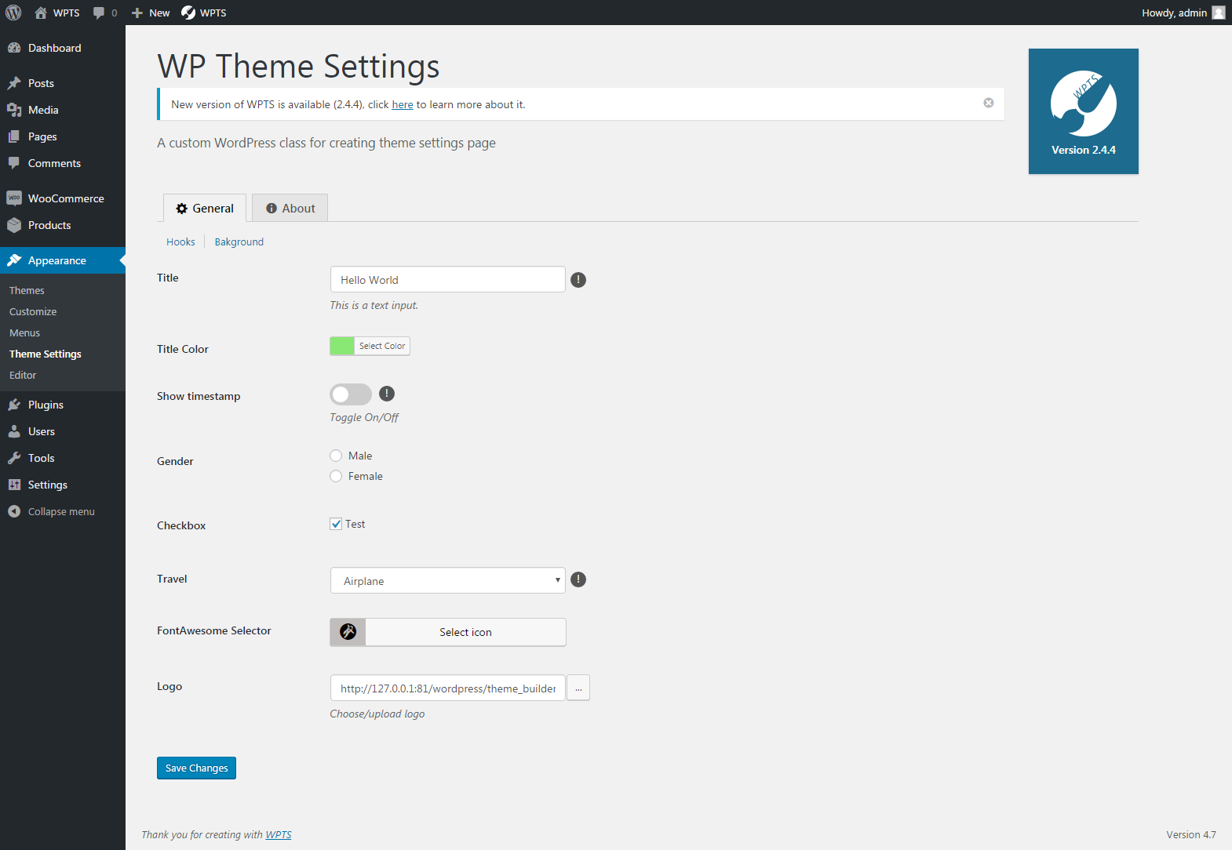Click the info icon beside Travel dropdown
Image resolution: width=1232 pixels, height=850 pixels.
(578, 579)
